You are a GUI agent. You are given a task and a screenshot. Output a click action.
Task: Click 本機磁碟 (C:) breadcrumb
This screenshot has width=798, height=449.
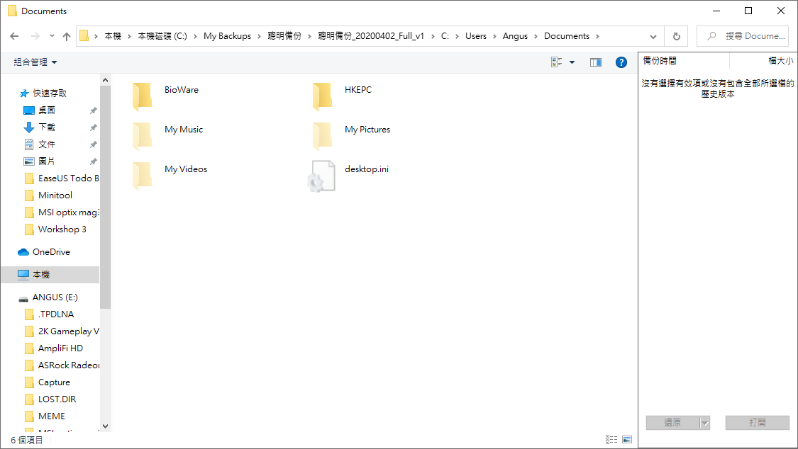tap(162, 36)
